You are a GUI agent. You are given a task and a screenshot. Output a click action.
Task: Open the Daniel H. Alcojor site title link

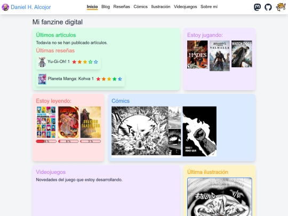pos(31,7)
